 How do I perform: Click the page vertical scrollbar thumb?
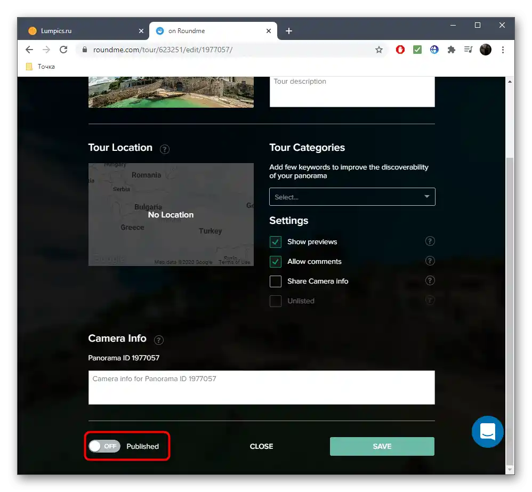pos(510,311)
